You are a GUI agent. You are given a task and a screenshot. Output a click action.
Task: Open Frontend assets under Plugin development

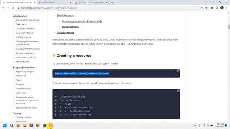click(x=23, y=89)
